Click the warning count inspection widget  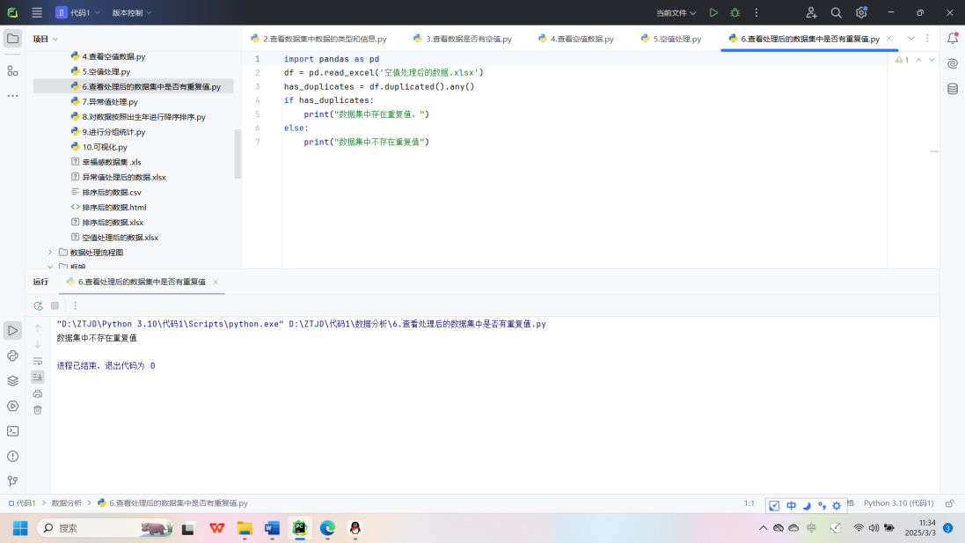click(x=903, y=60)
